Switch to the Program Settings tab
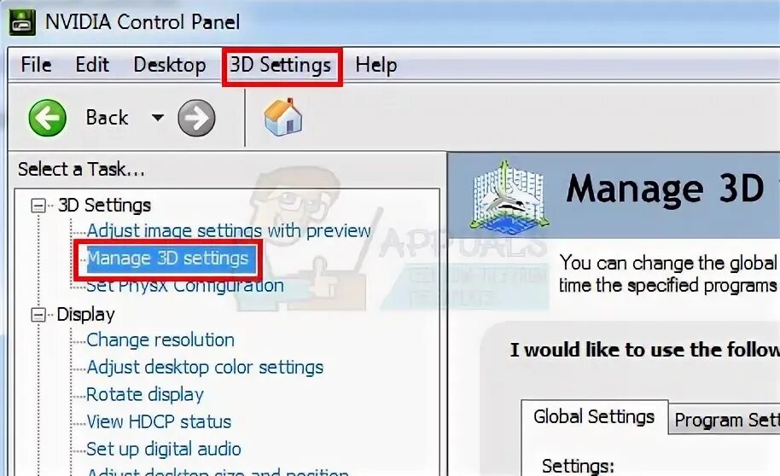The width and height of the screenshot is (780, 476). tap(725, 420)
